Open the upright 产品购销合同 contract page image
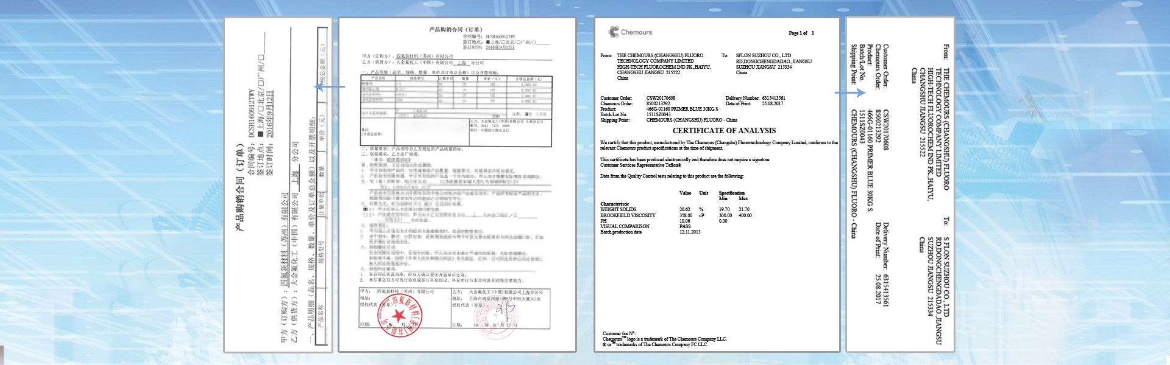Viewport: 1170px width, 365px height. (x=457, y=185)
